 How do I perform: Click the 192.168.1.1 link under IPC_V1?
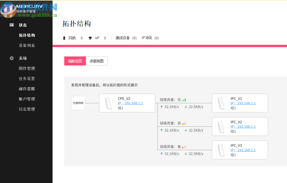[x=243, y=103]
